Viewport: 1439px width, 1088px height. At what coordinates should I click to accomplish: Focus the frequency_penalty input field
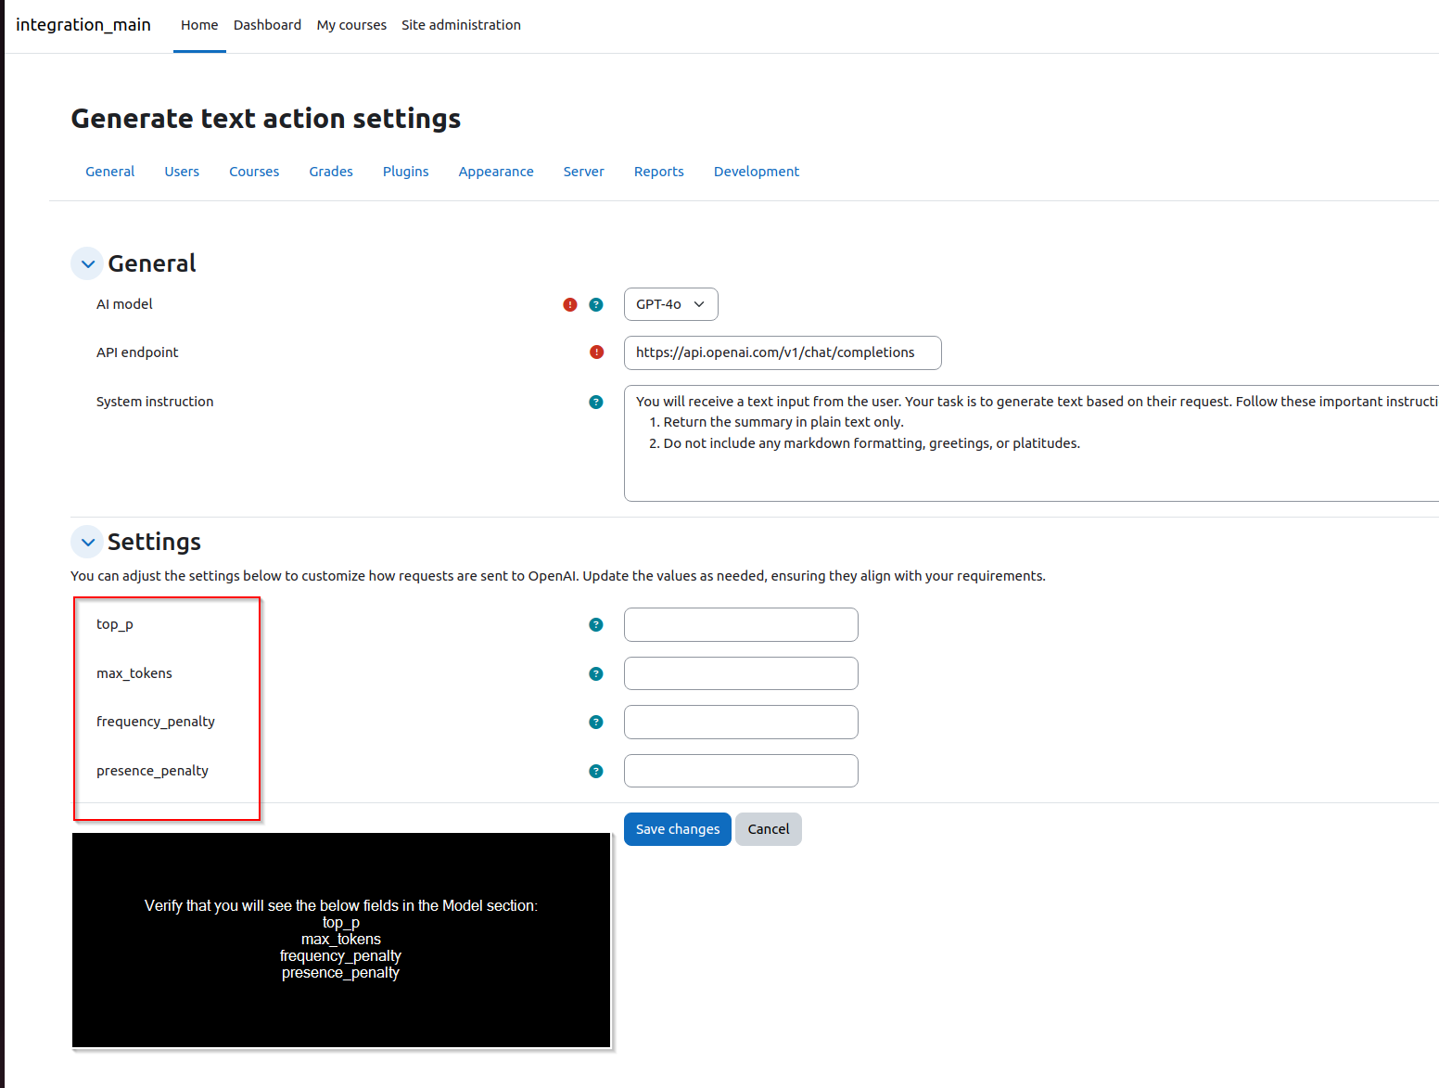coord(741,723)
